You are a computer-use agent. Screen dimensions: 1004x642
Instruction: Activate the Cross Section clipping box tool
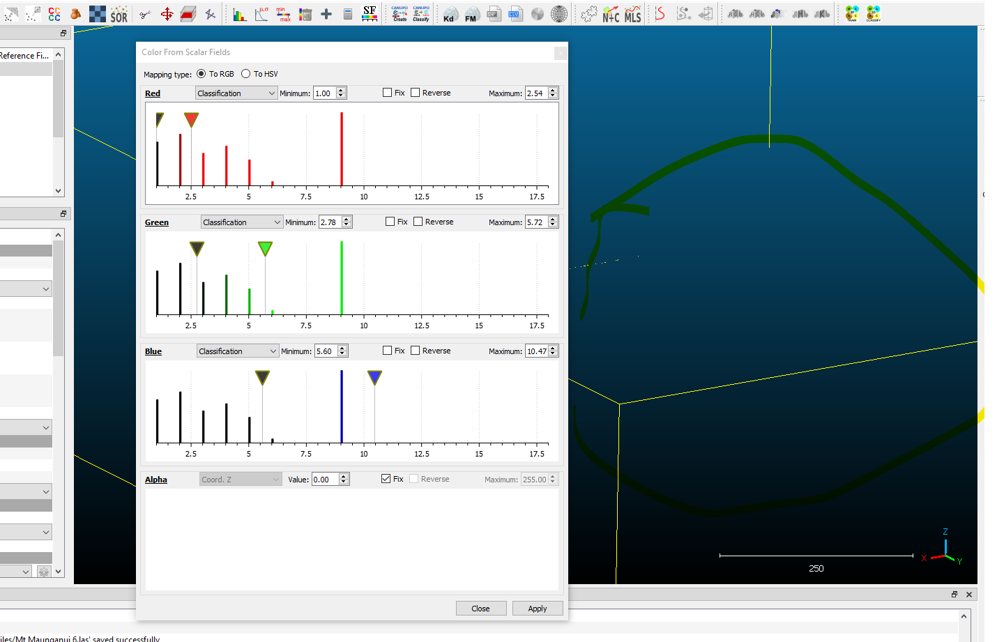click(188, 13)
